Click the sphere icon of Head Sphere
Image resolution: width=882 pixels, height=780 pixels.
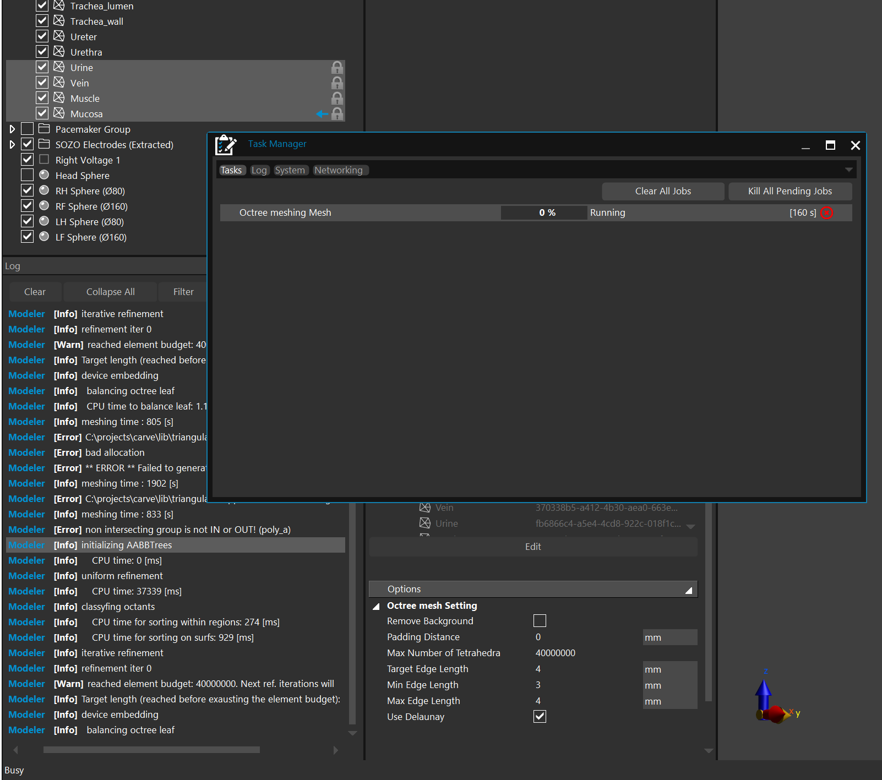point(44,175)
